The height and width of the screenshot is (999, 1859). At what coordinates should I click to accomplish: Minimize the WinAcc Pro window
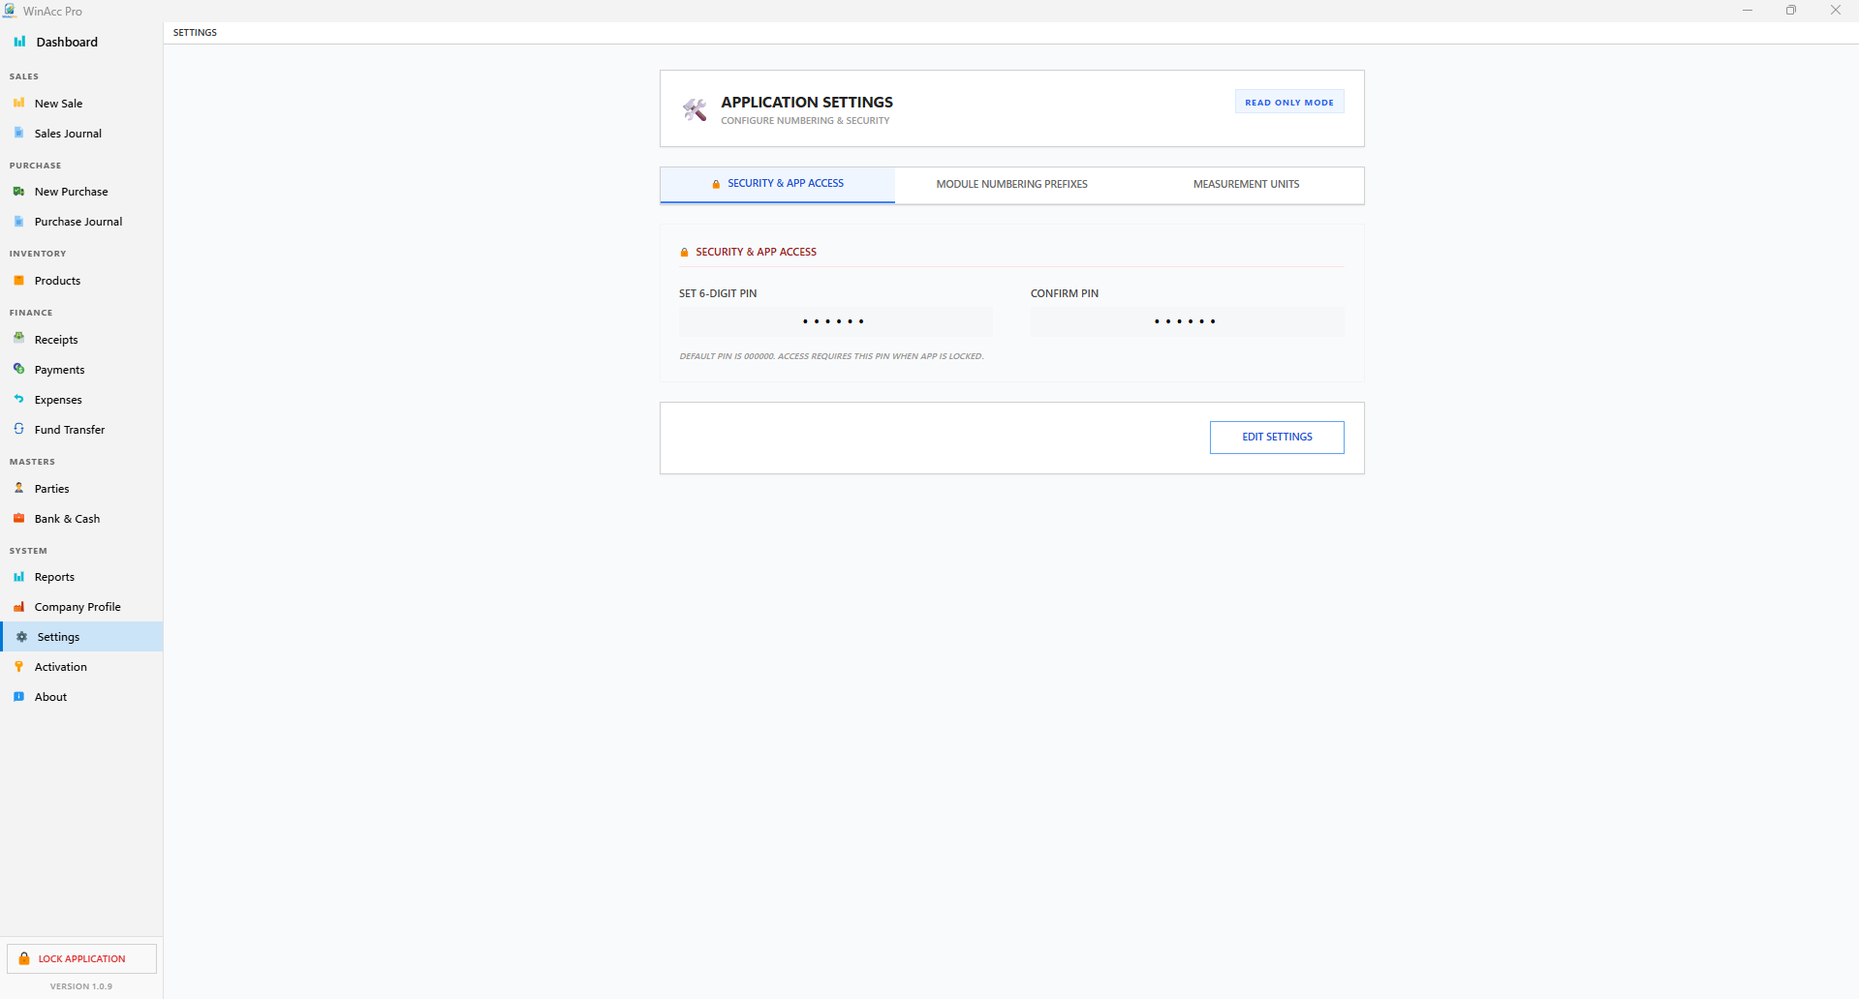1748,11
